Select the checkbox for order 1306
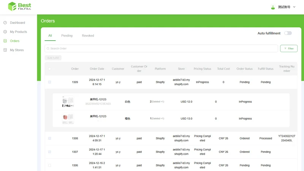Viewport: 304px width, 171px height. click(50, 165)
